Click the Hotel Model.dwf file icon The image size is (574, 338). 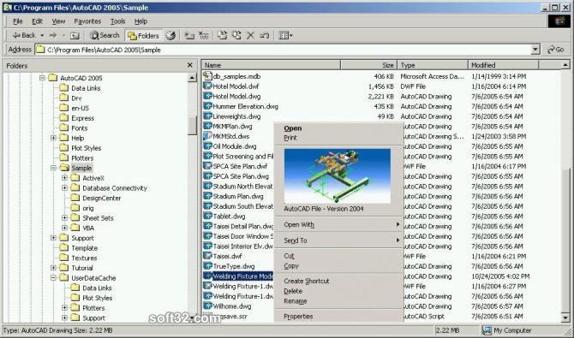pos(207,86)
